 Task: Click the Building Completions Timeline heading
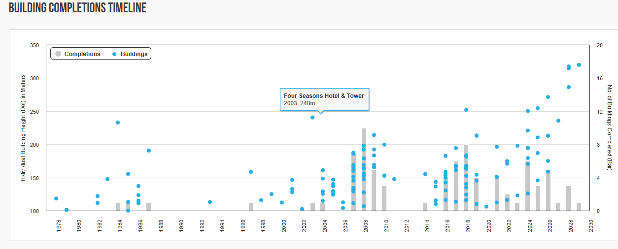(x=77, y=8)
